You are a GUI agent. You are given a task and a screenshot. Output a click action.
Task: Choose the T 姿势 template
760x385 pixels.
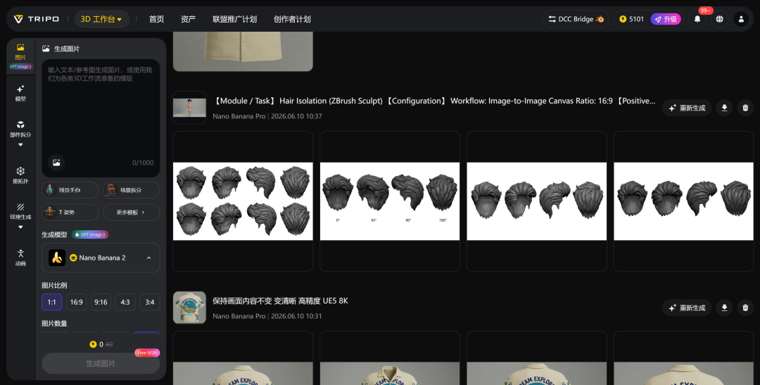[70, 213]
